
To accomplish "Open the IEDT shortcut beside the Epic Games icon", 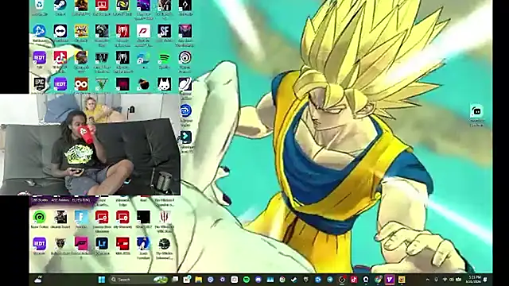I will (60, 84).
